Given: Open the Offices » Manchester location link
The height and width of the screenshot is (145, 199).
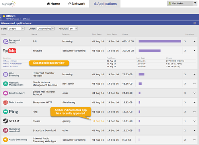Looking at the screenshot, I should [12, 64].
